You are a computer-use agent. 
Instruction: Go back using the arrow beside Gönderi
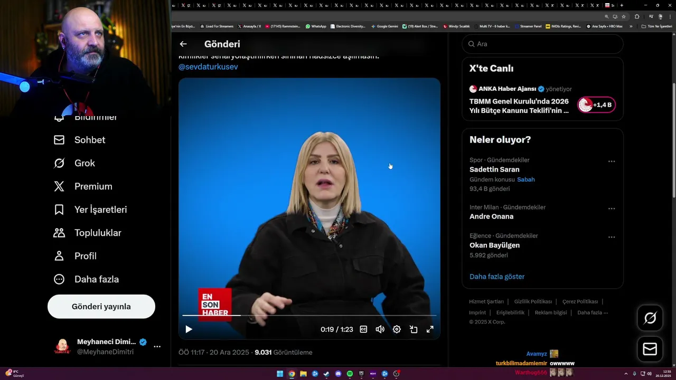183,44
